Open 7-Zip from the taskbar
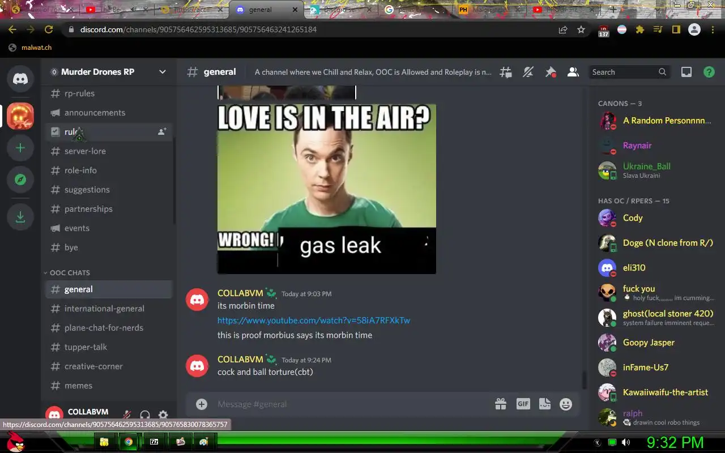 click(154, 442)
